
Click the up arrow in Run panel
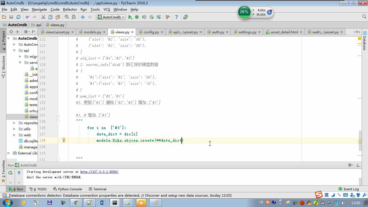19,172
